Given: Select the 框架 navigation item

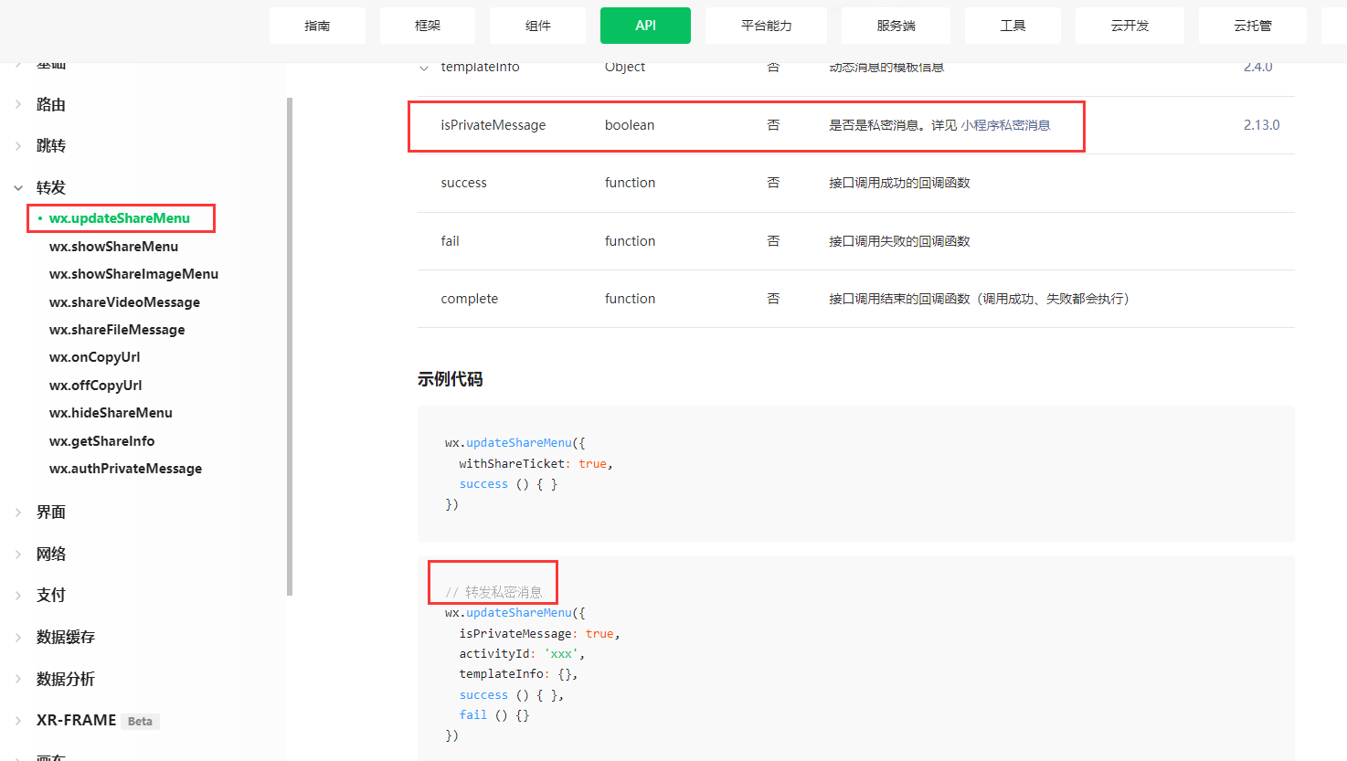Looking at the screenshot, I should pos(427,25).
